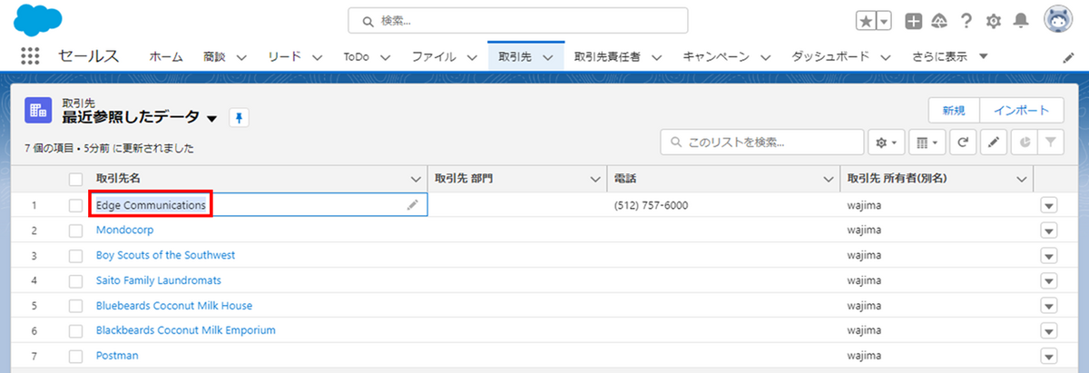Image resolution: width=1089 pixels, height=373 pixels.
Task: Open the 取引先名 column header menu
Action: 417,179
